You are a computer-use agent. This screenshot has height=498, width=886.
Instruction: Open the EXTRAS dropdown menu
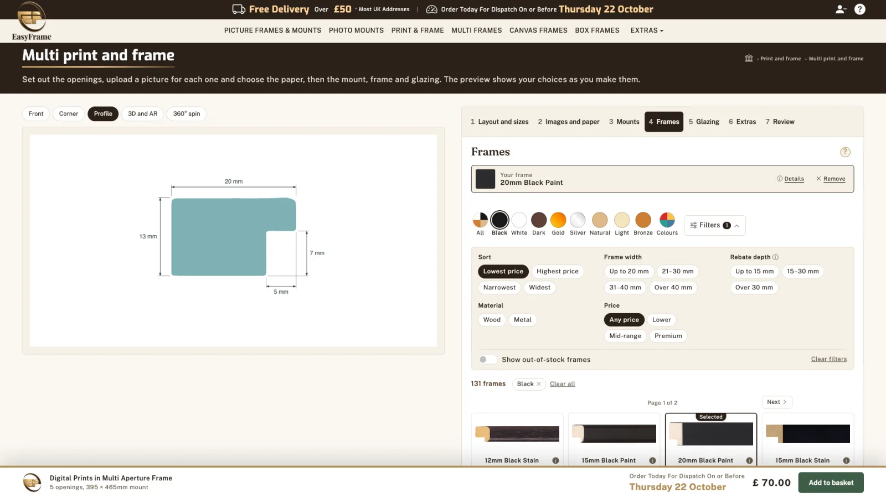tap(647, 30)
